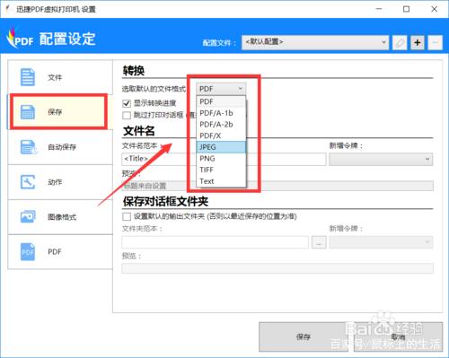
Task: Enable the 跳过打印对话框 checkbox
Action: click(127, 115)
